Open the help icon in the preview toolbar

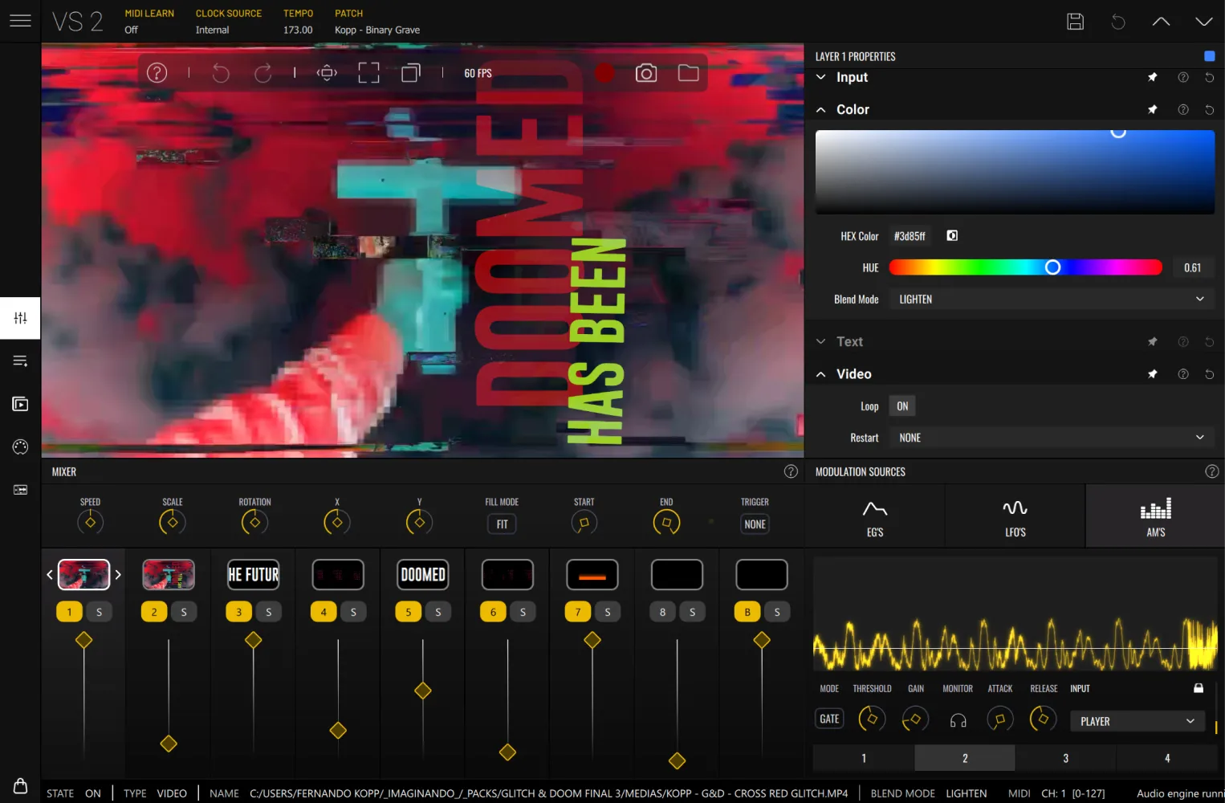pos(157,72)
